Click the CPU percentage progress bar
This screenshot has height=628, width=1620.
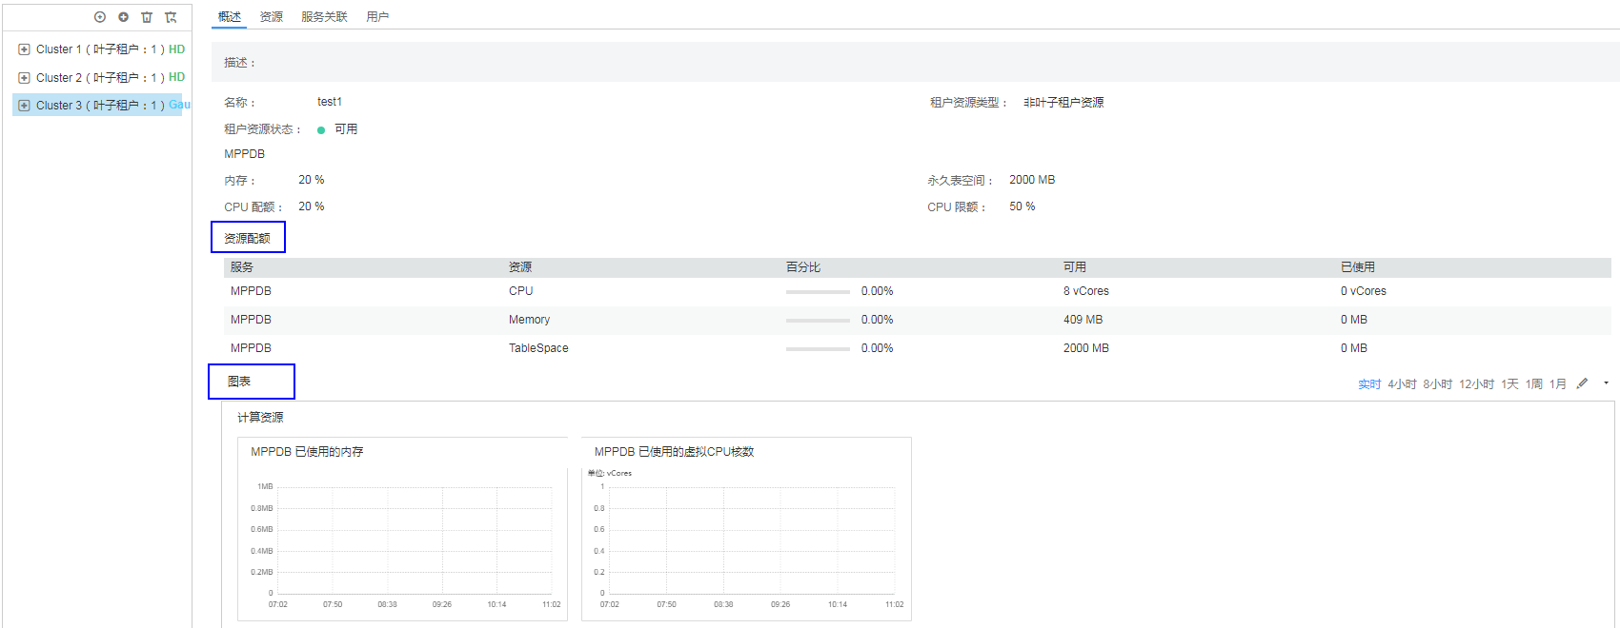pyautogui.click(x=818, y=292)
